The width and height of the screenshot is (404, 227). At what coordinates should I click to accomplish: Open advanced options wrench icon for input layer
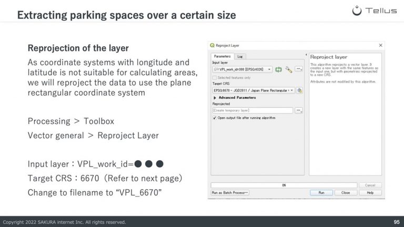289,69
